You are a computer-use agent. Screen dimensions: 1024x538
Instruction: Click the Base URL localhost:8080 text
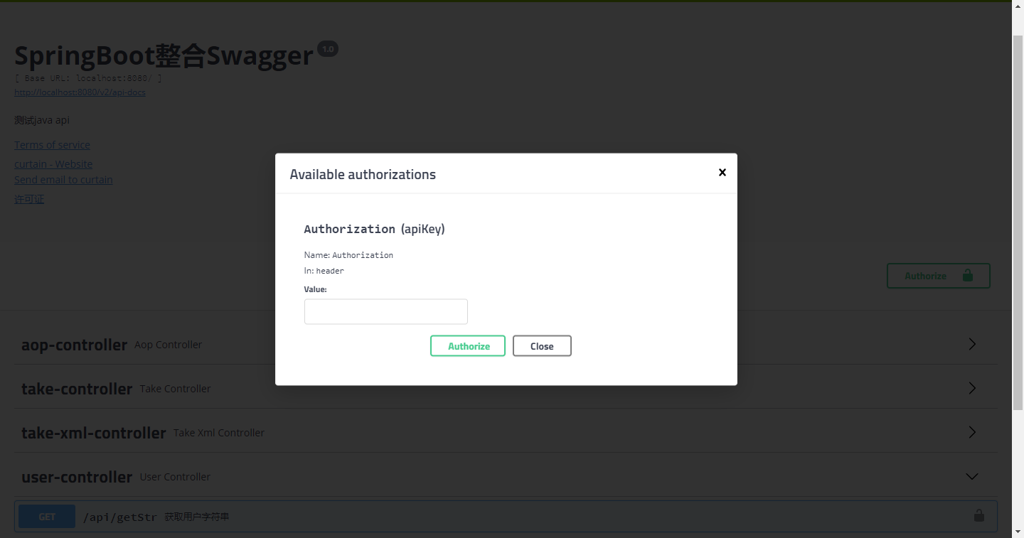pyautogui.click(x=88, y=78)
